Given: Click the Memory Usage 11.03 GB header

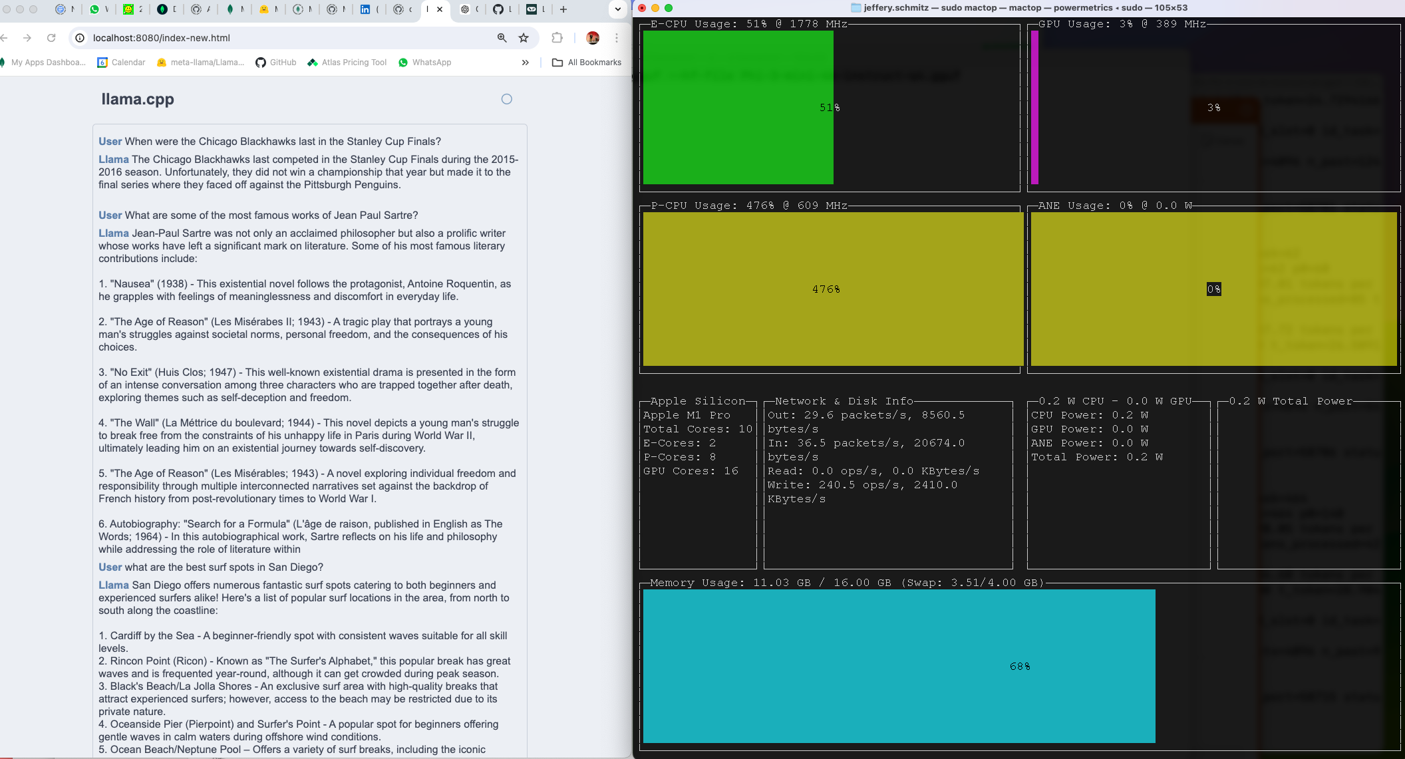Looking at the screenshot, I should (847, 583).
